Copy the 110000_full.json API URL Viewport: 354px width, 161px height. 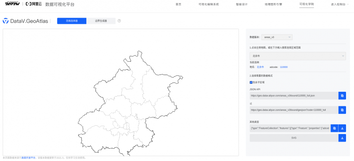point(342,95)
